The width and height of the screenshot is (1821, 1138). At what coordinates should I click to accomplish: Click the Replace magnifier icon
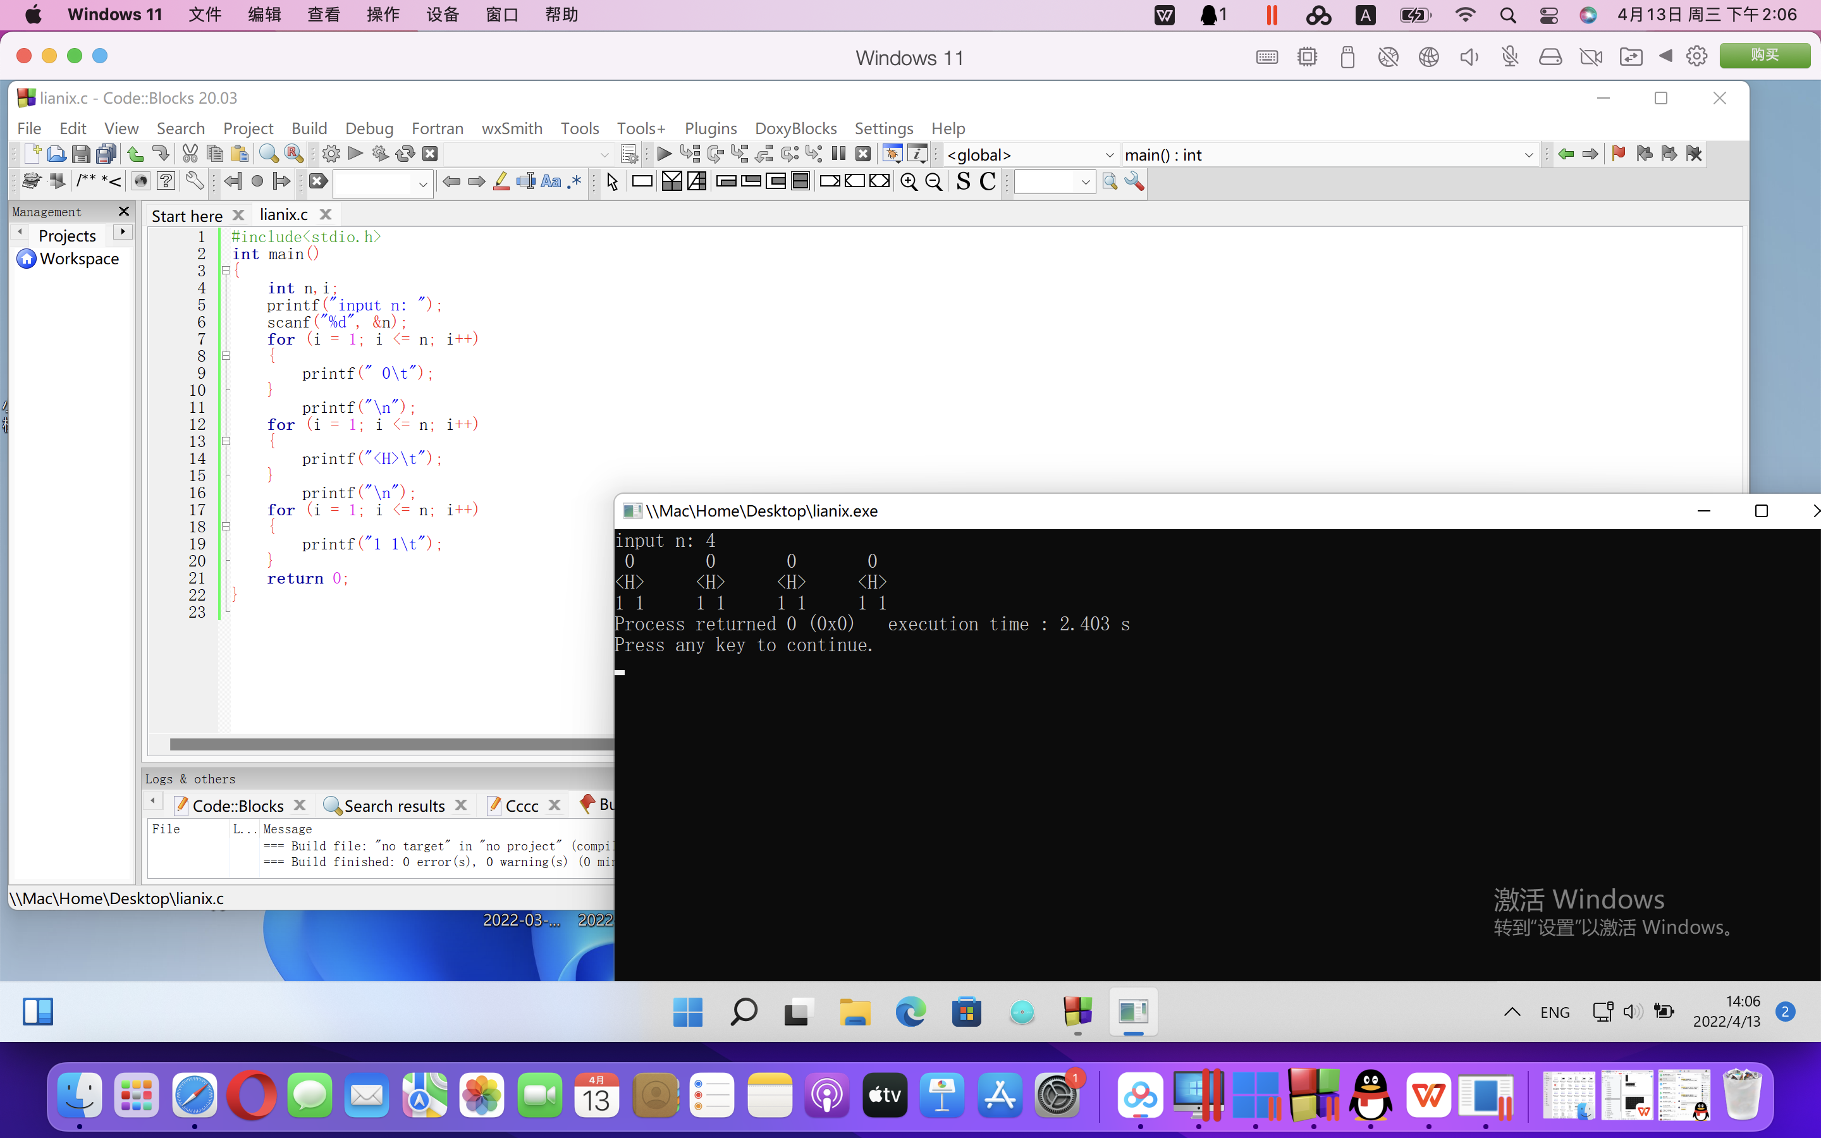coord(293,154)
